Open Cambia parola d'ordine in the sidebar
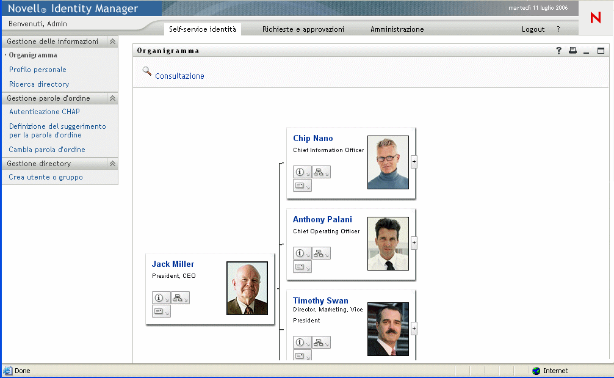The height and width of the screenshot is (378, 614). click(46, 150)
